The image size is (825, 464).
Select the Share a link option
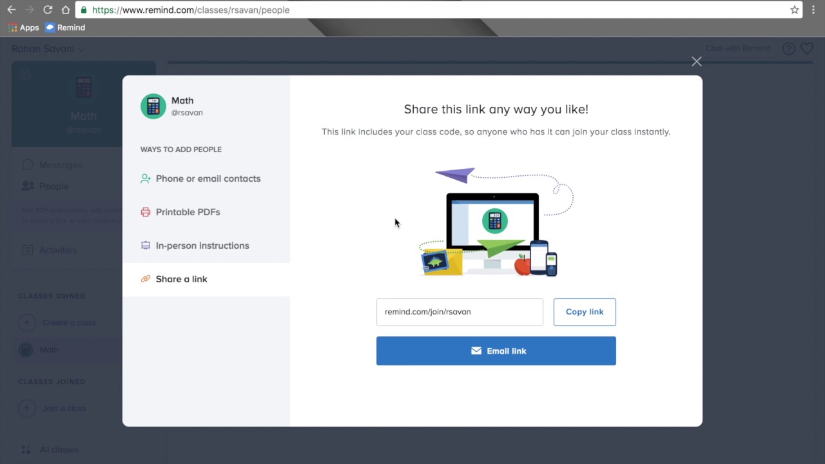[206, 279]
